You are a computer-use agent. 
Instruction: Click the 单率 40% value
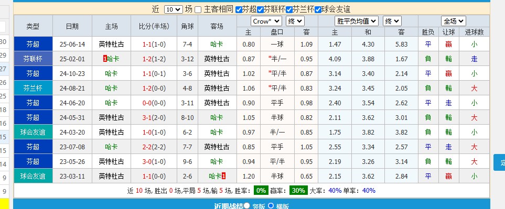(369, 190)
